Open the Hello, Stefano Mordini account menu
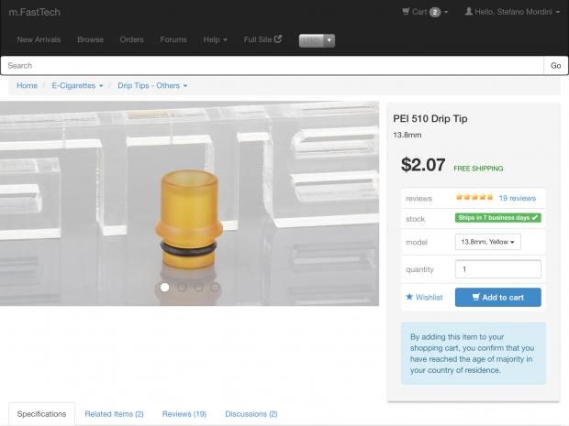 [512, 12]
